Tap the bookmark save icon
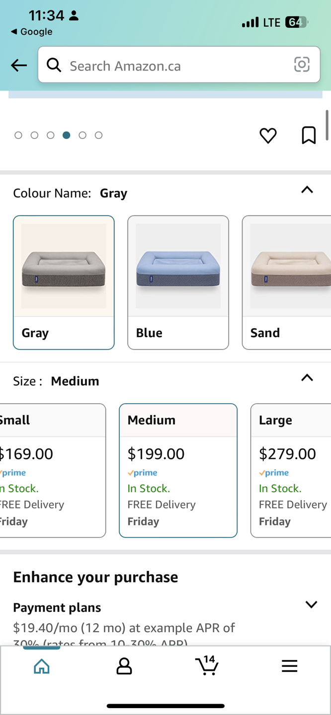The height and width of the screenshot is (715, 331). (x=309, y=135)
